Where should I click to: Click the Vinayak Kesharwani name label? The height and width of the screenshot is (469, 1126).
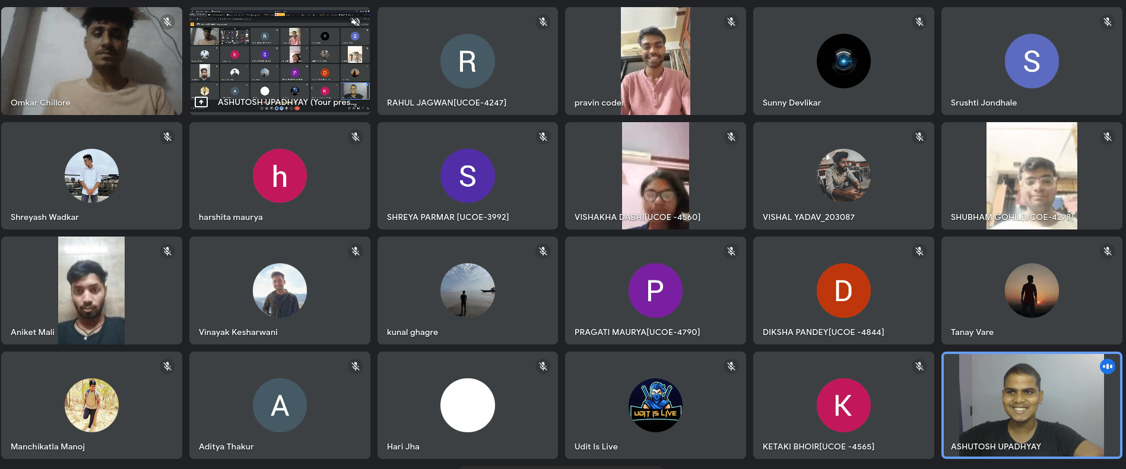point(238,332)
